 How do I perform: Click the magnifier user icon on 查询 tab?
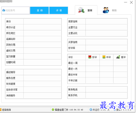[x=81, y=10]
